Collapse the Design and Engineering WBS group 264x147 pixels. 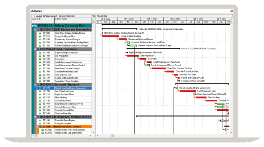click(x=35, y=30)
